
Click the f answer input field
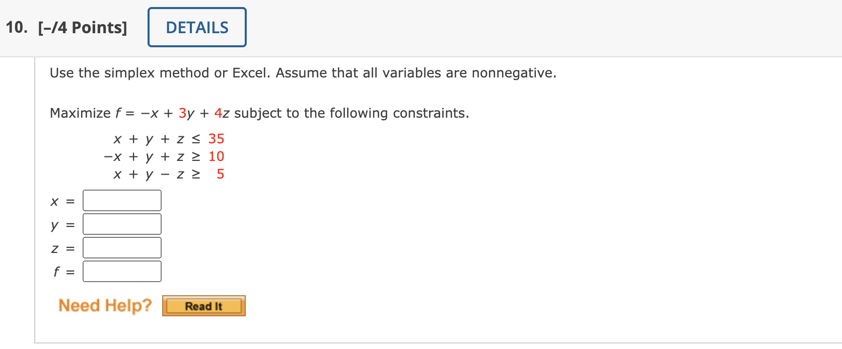[x=121, y=271]
